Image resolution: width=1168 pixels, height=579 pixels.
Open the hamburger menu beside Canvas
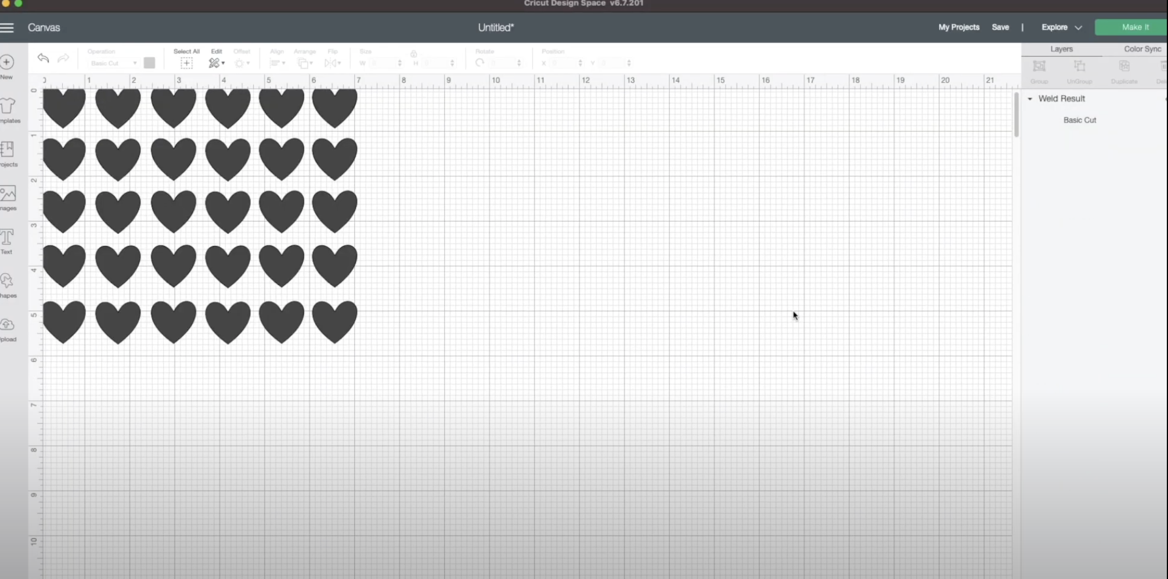pos(7,28)
